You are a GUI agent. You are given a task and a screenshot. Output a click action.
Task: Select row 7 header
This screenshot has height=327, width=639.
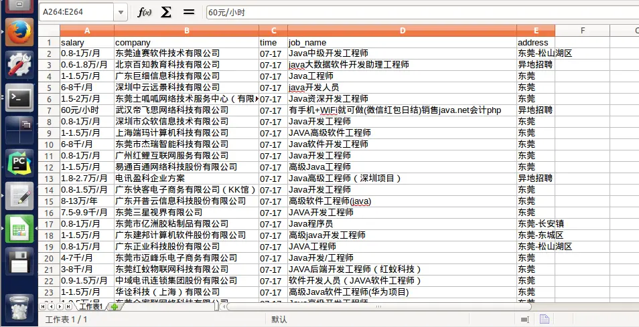point(49,110)
